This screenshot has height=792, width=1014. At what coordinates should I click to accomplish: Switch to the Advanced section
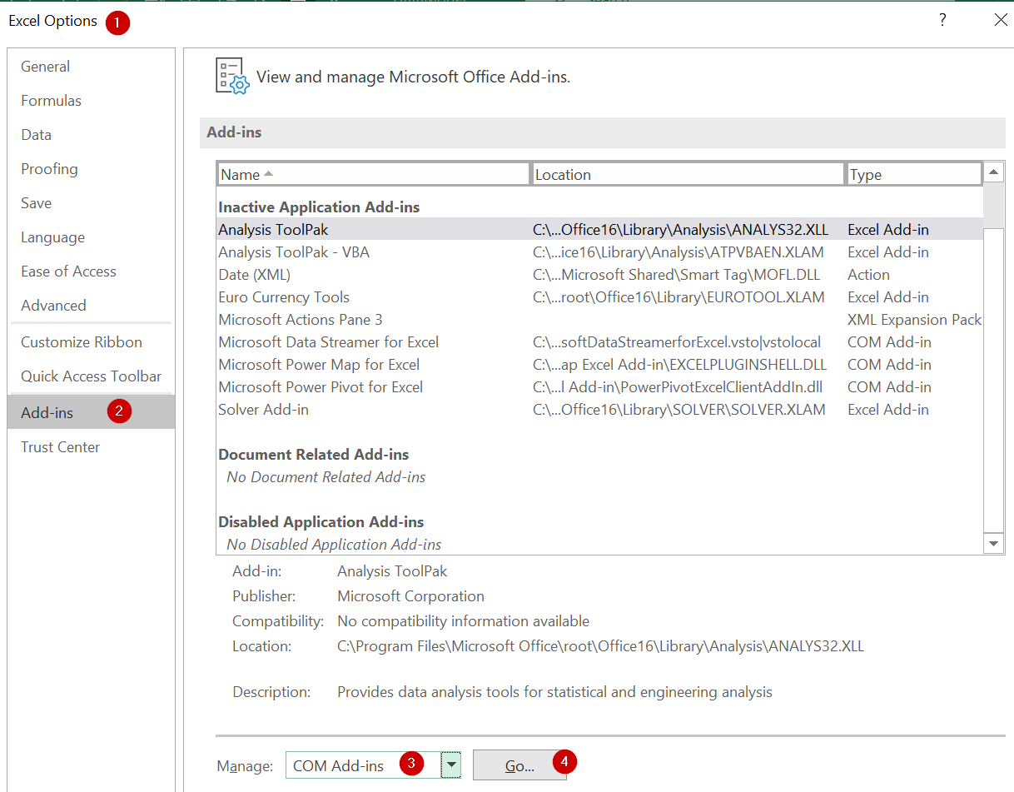(53, 305)
